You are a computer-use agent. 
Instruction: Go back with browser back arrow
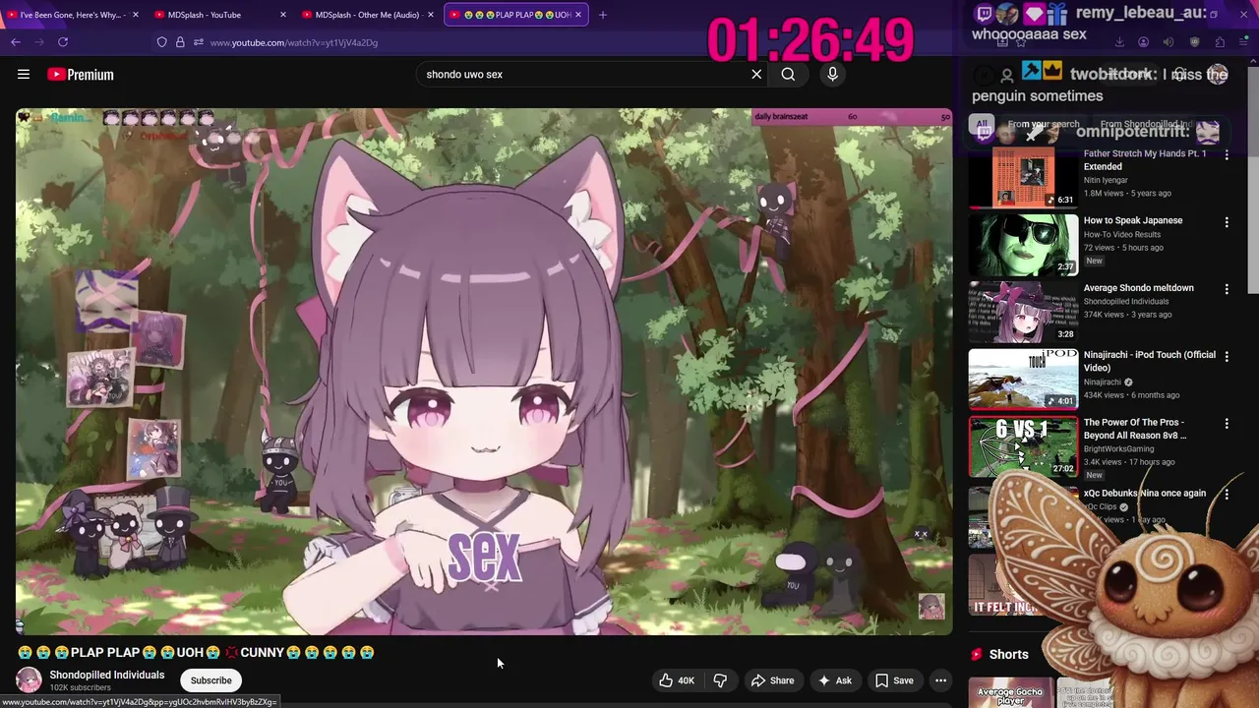pyautogui.click(x=16, y=42)
